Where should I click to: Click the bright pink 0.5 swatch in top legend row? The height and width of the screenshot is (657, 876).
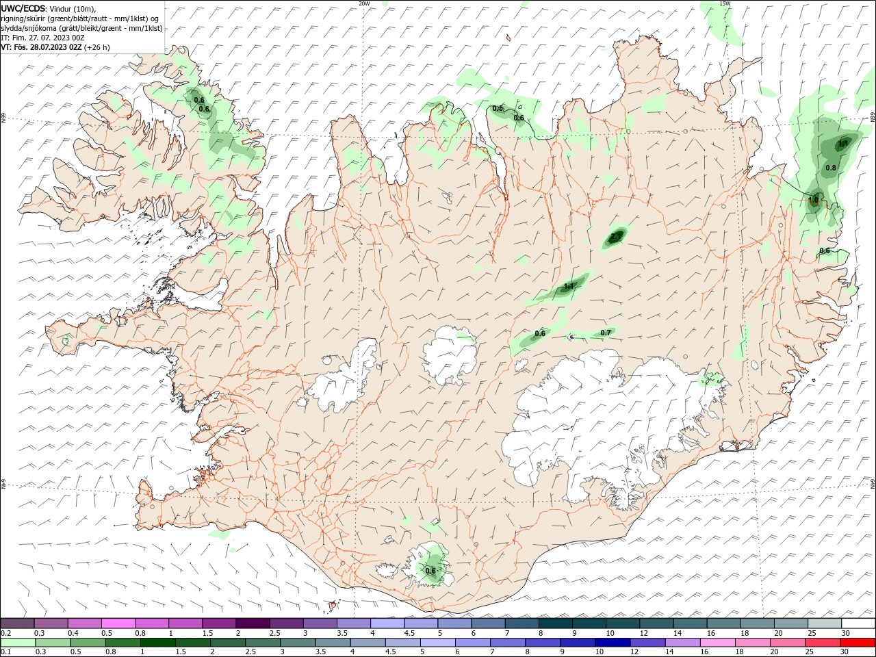[118, 623]
